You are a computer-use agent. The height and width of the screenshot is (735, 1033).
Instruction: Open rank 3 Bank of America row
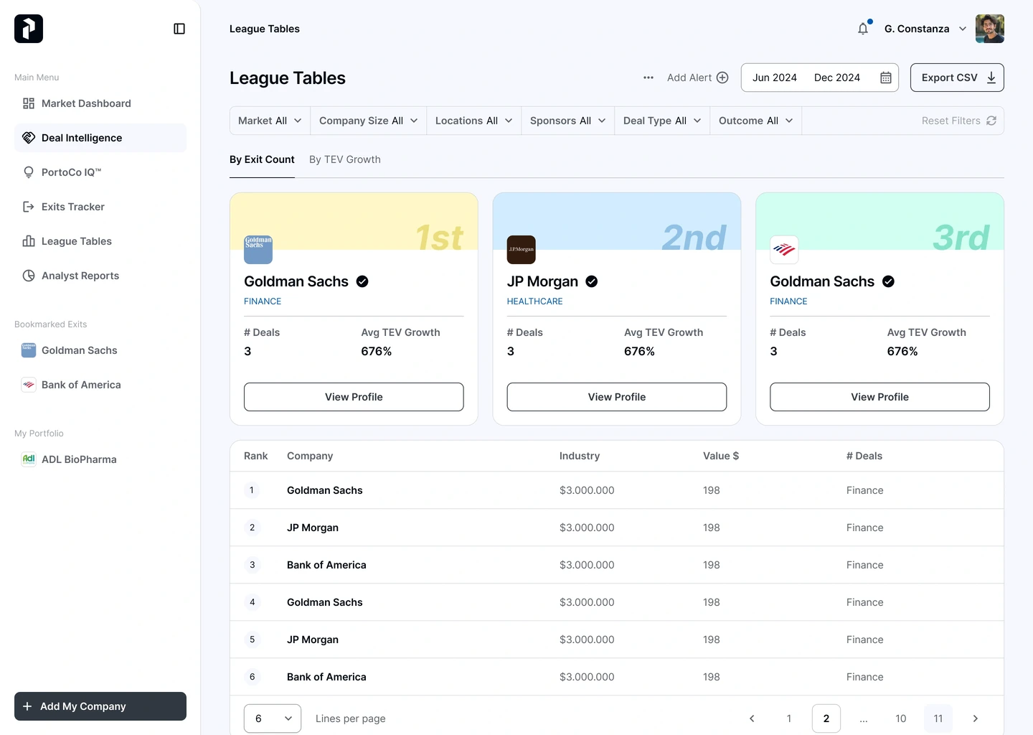pos(617,565)
